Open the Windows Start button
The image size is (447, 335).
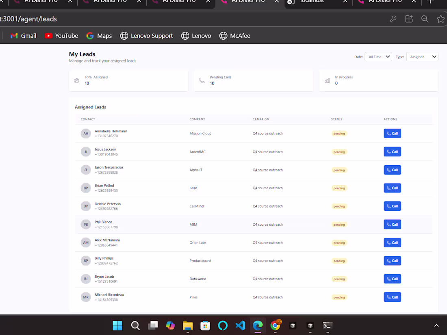coord(117,326)
